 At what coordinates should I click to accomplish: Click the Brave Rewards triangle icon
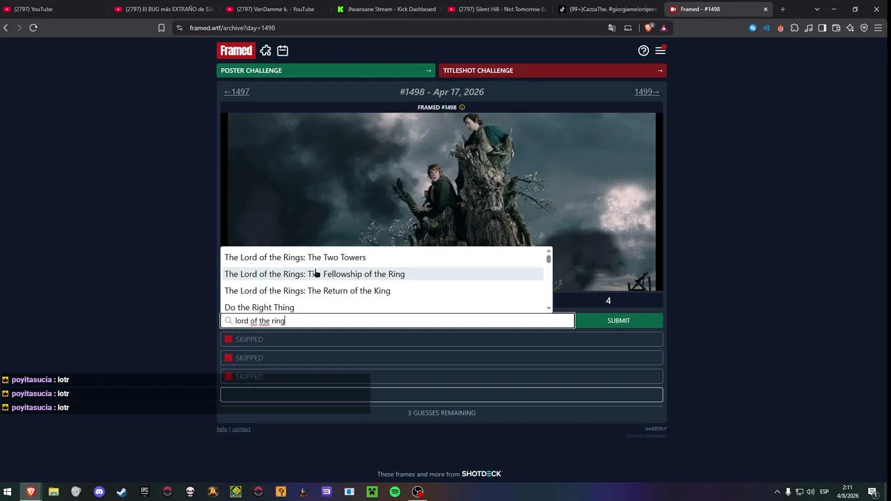[x=664, y=28]
